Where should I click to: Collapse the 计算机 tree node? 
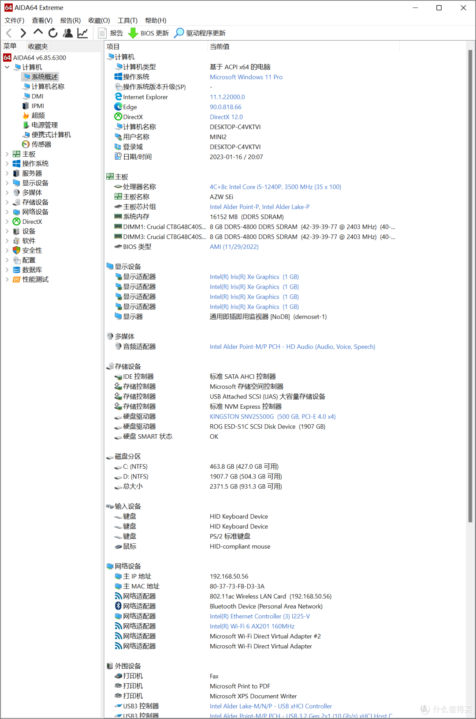(x=7, y=67)
